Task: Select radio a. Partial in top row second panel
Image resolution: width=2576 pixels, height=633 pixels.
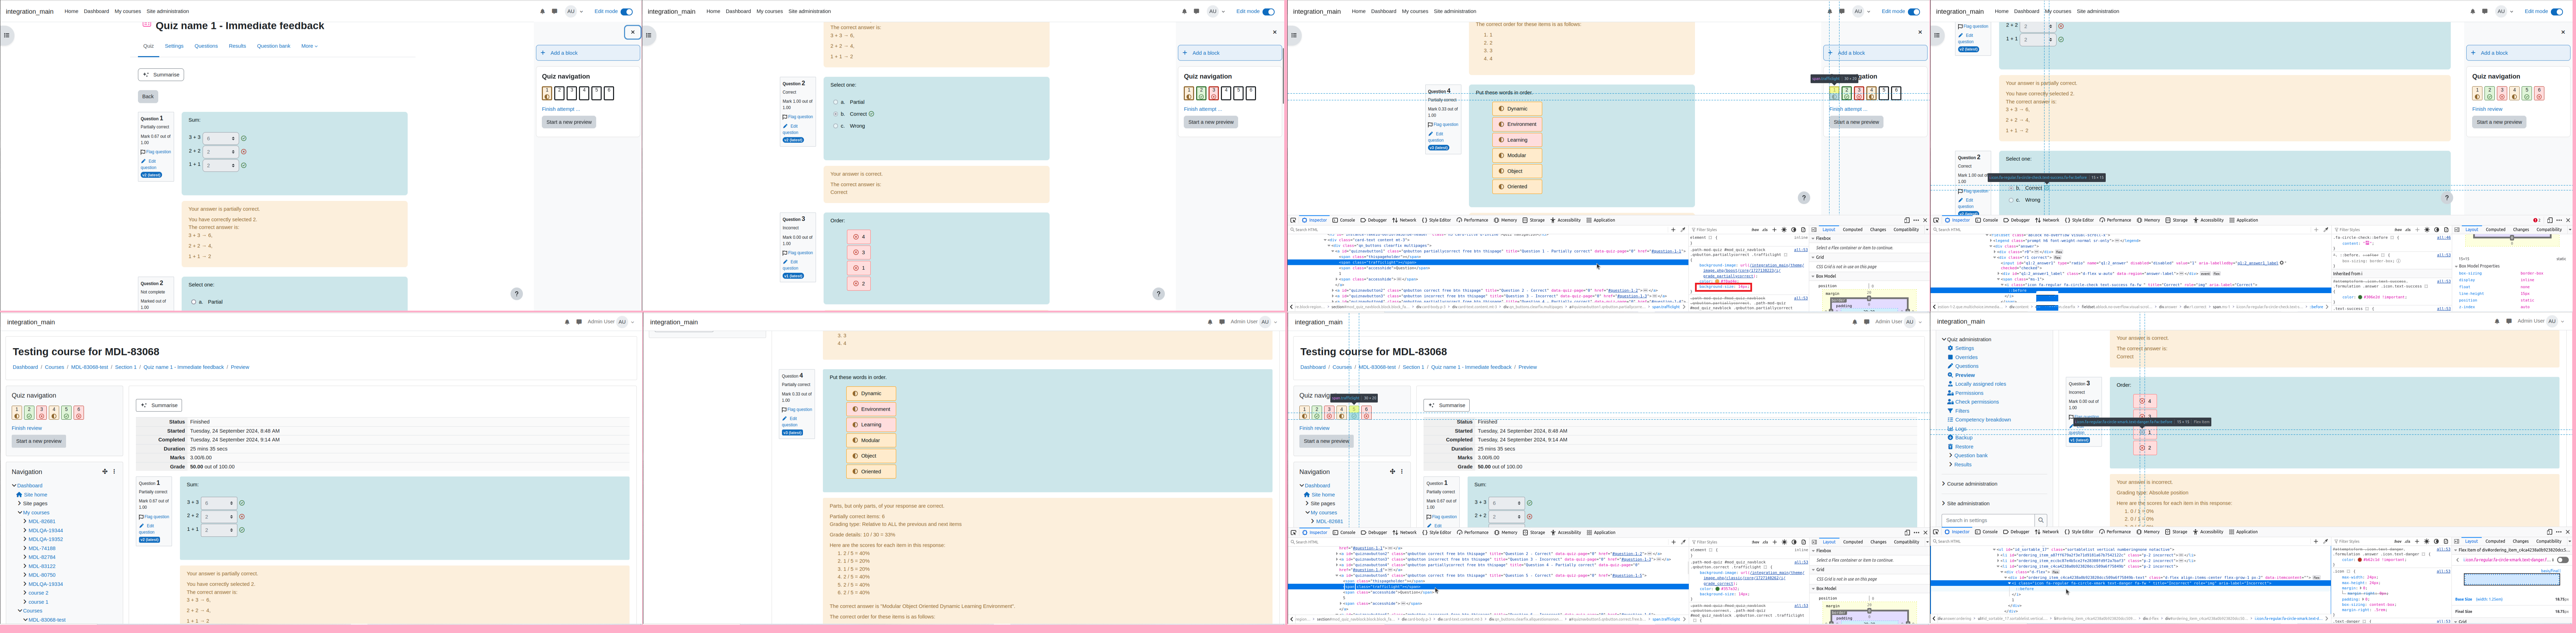Action: point(836,102)
